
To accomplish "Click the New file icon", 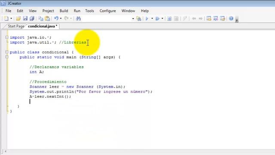I will click(6, 18).
